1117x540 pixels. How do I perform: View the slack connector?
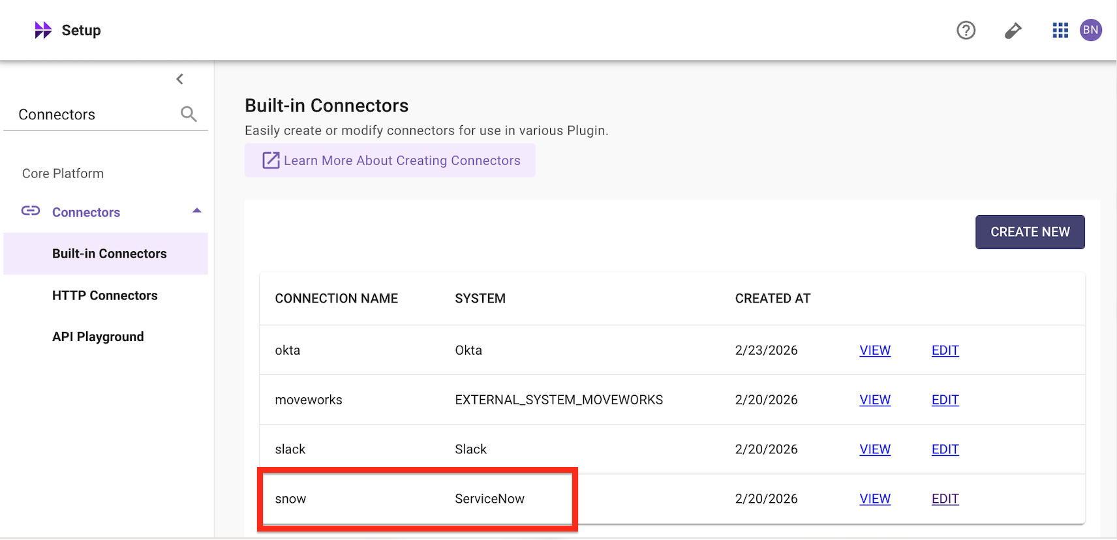coord(874,449)
